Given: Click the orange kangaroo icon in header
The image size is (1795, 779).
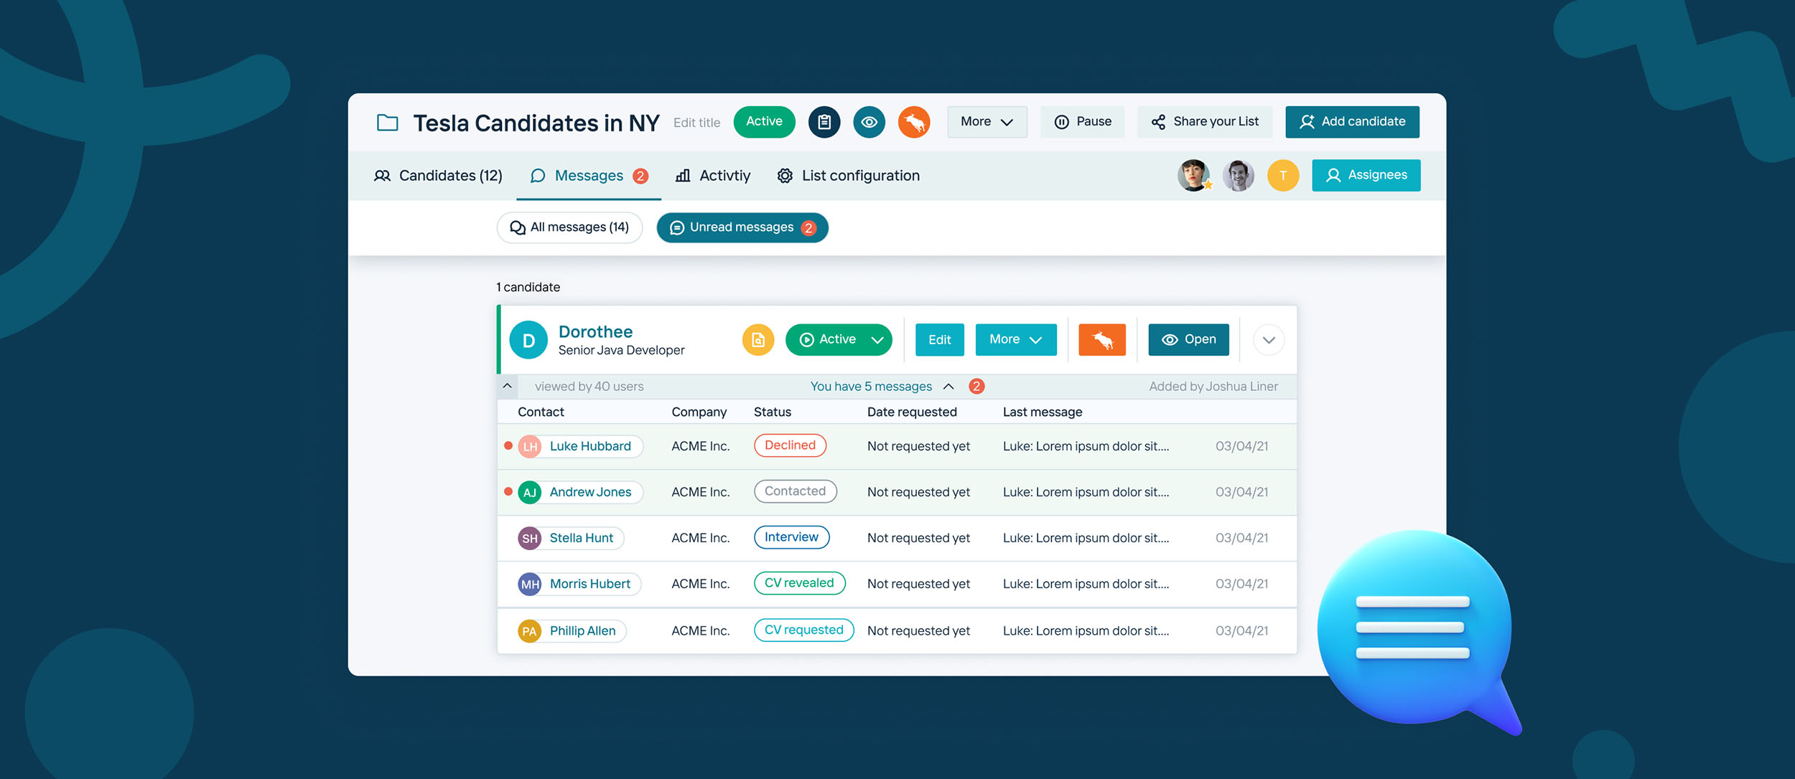Looking at the screenshot, I should 913,122.
